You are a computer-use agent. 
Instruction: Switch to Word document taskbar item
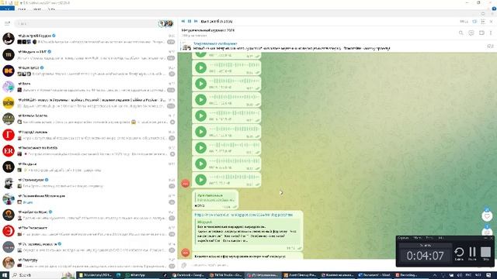(375, 275)
